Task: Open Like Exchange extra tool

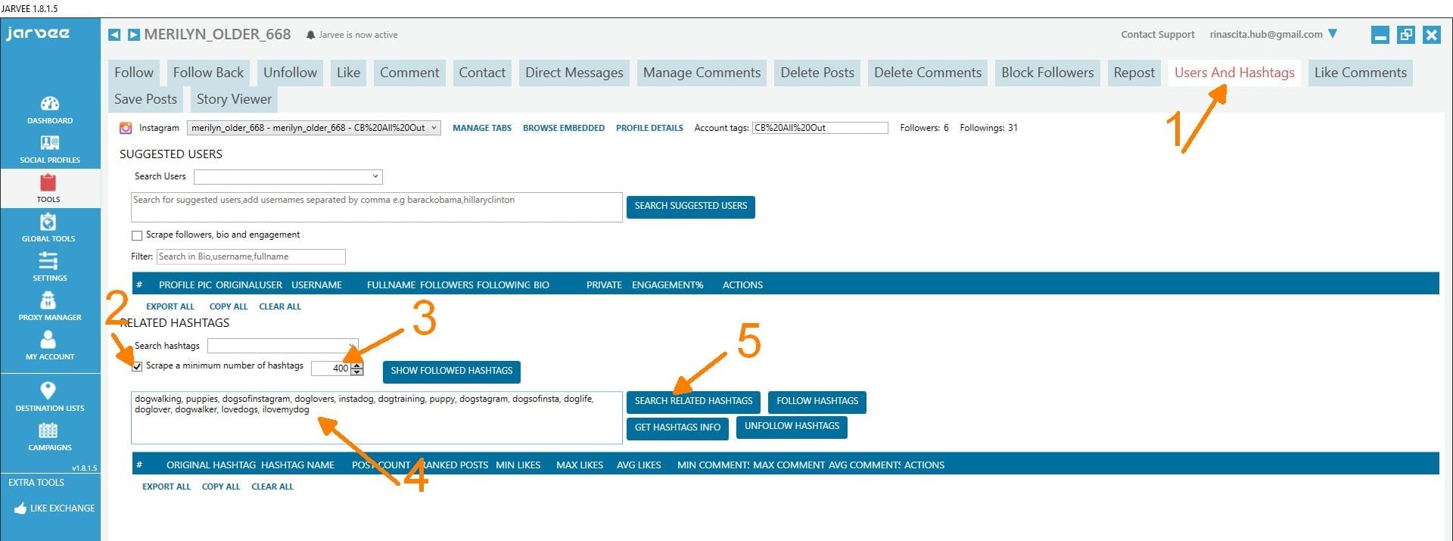Action: point(54,508)
